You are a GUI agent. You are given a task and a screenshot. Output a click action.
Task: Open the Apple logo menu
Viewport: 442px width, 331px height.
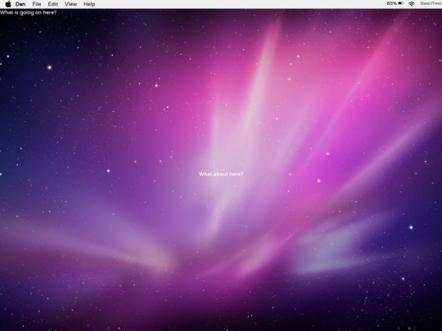8,4
